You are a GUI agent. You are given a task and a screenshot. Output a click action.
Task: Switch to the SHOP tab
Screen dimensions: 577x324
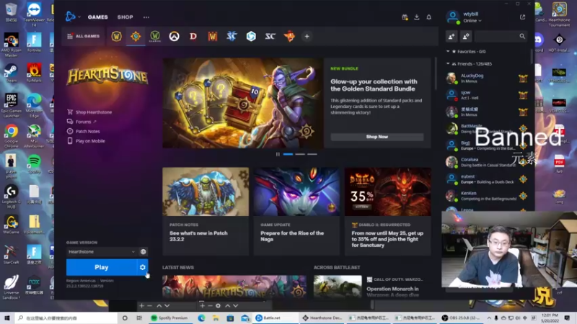(125, 17)
